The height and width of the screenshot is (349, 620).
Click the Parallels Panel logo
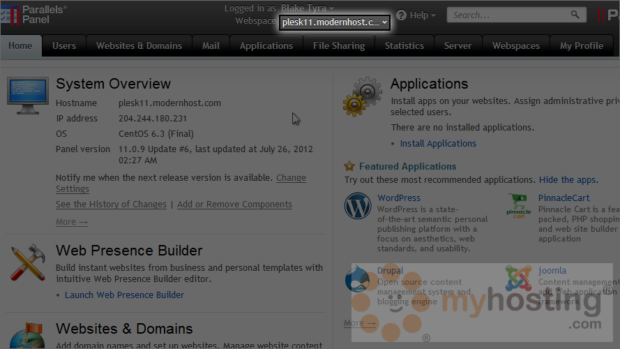(x=33, y=15)
